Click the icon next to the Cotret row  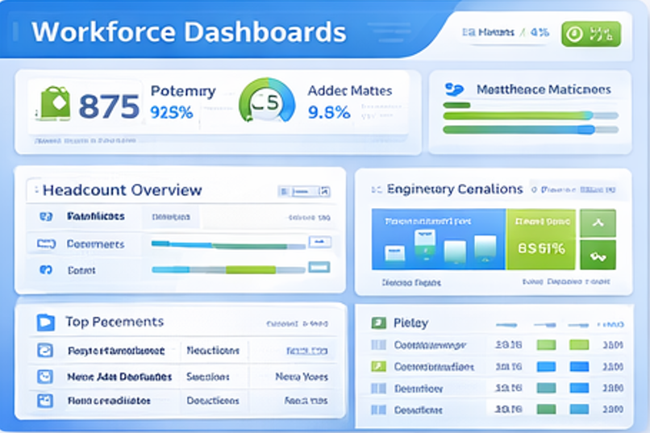pos(45,270)
